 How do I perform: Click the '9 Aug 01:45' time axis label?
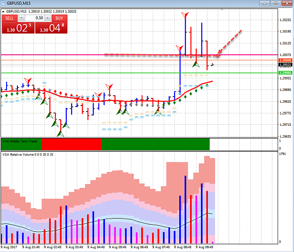(x=31, y=247)
